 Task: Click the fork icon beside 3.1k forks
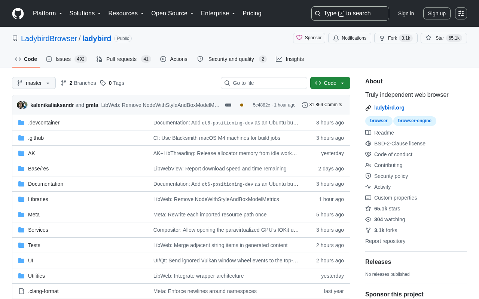tap(368, 230)
